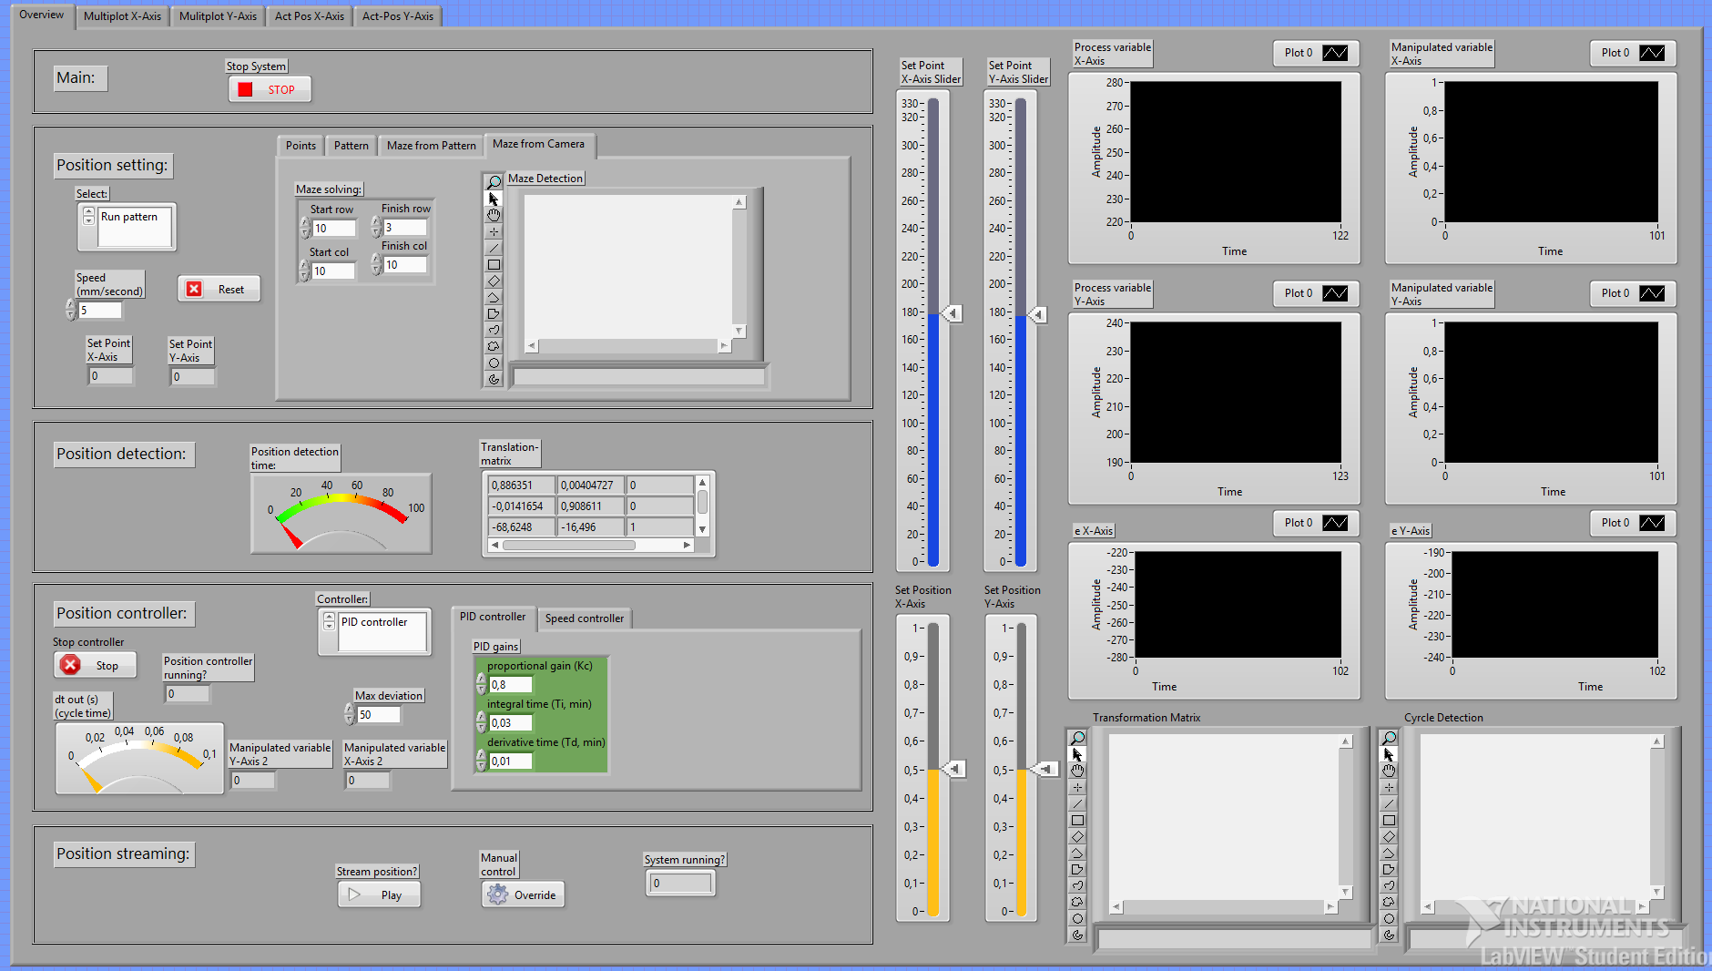The width and height of the screenshot is (1712, 971).
Task: Click the Set Position X-Axis slider handle
Action: point(953,769)
